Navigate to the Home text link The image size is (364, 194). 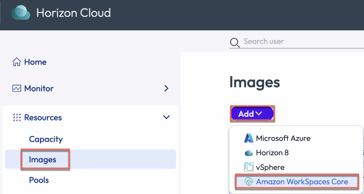pyautogui.click(x=35, y=62)
